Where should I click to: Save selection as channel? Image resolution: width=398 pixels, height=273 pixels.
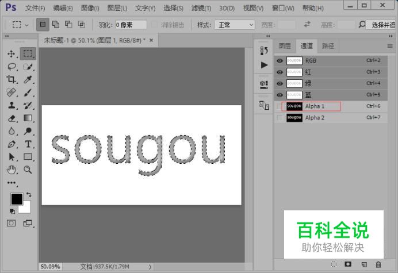pos(348,264)
